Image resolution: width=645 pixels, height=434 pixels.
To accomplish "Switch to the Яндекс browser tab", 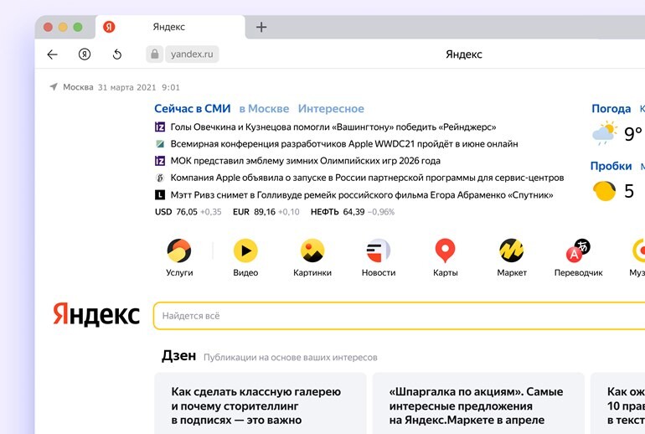I will click(x=168, y=27).
